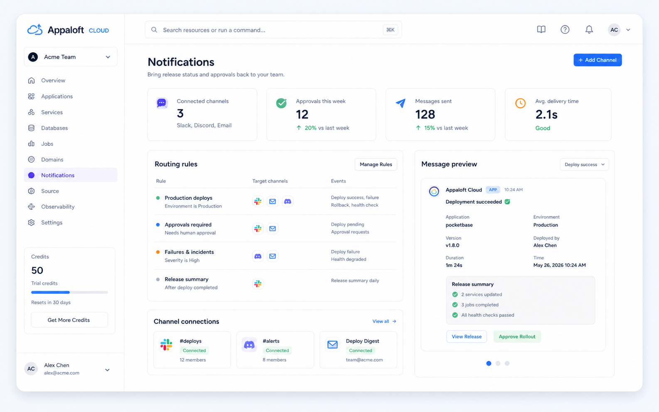Click the second preview pagination dot

pyautogui.click(x=498, y=363)
